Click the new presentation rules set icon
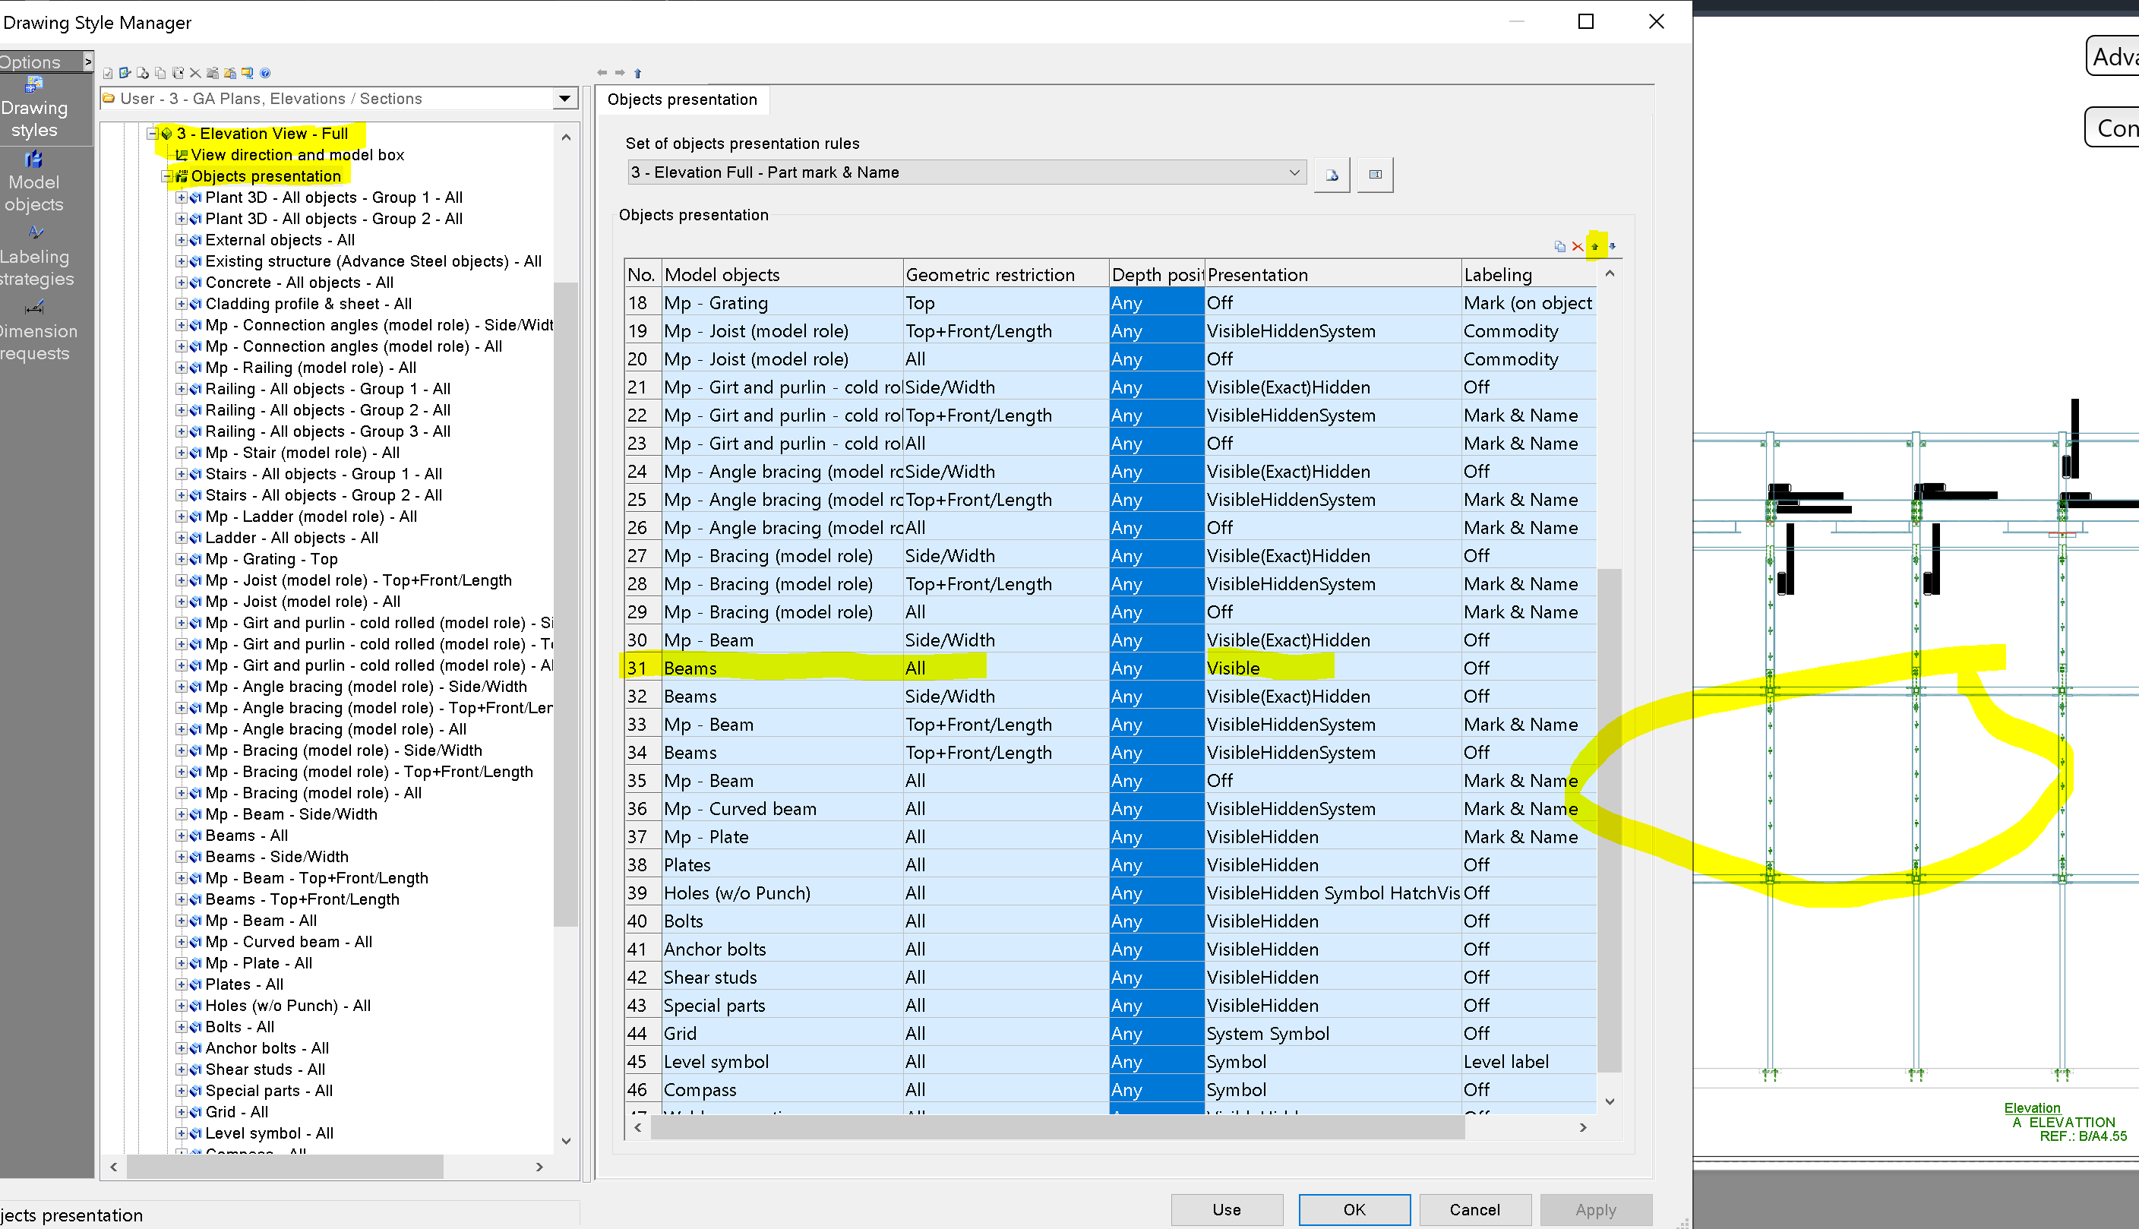Screen dimensions: 2139x1229 coord(1331,173)
